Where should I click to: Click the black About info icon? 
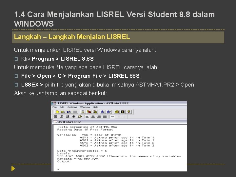(x=123, y=112)
